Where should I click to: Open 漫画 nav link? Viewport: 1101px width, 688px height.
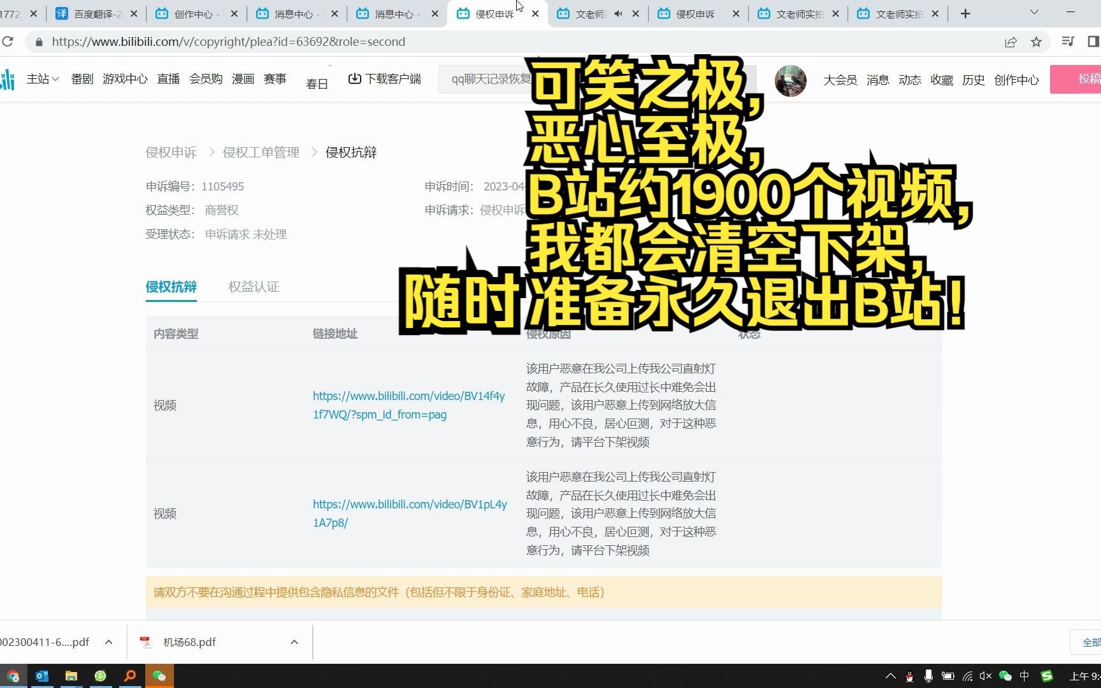[243, 79]
